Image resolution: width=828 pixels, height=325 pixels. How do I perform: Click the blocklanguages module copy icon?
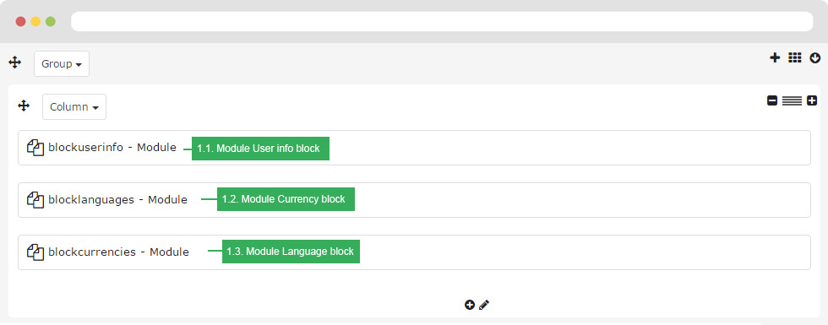pyautogui.click(x=35, y=200)
